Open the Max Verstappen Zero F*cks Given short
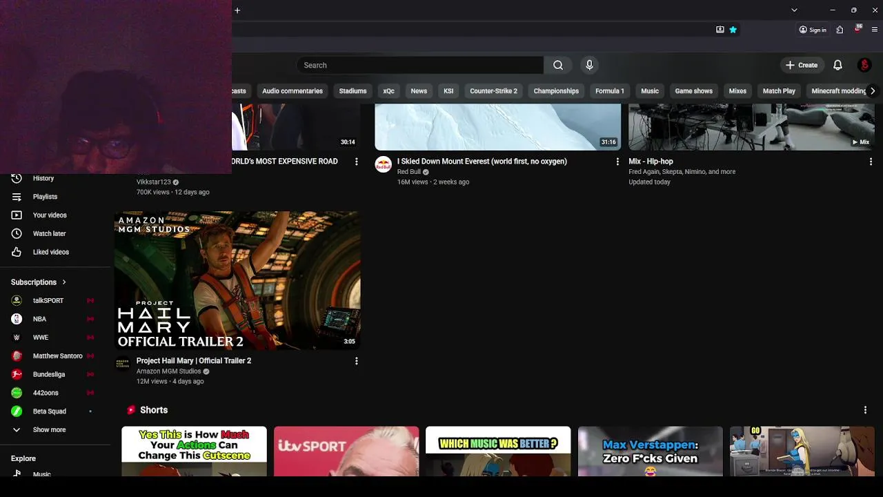This screenshot has width=883, height=497. pyautogui.click(x=651, y=451)
